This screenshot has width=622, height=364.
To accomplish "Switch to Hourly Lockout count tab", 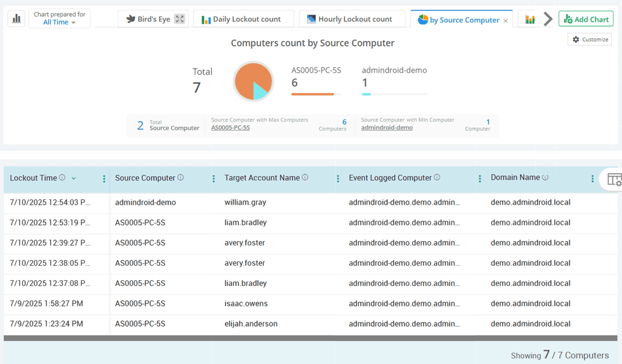I will pos(350,19).
